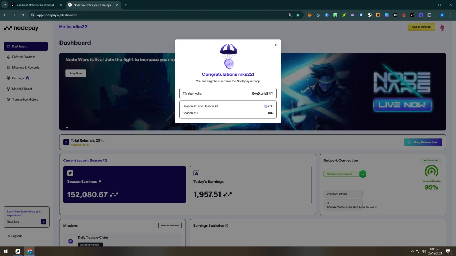Click the parachute airdrop illustration
This screenshot has width=456, height=256.
pos(228,56)
